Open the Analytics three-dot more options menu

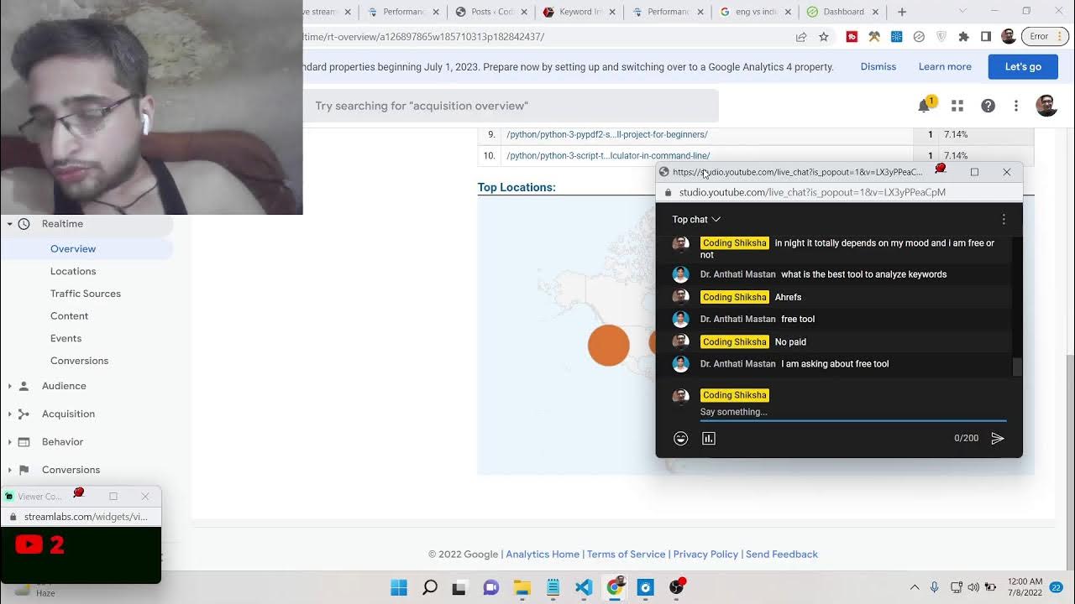1016,106
